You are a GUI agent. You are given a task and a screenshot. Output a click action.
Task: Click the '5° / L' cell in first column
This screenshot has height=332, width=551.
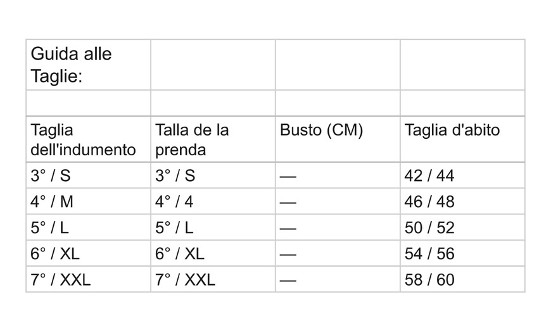[x=89, y=227]
